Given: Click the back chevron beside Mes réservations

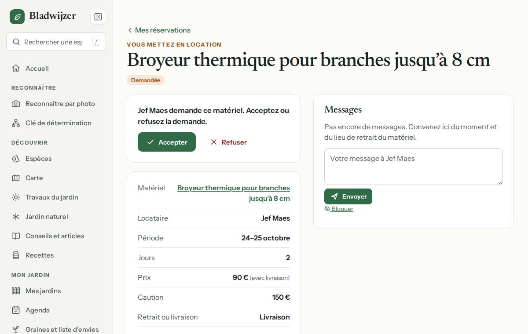Looking at the screenshot, I should pyautogui.click(x=130, y=30).
